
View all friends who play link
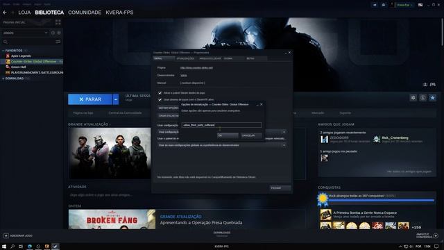(409, 172)
